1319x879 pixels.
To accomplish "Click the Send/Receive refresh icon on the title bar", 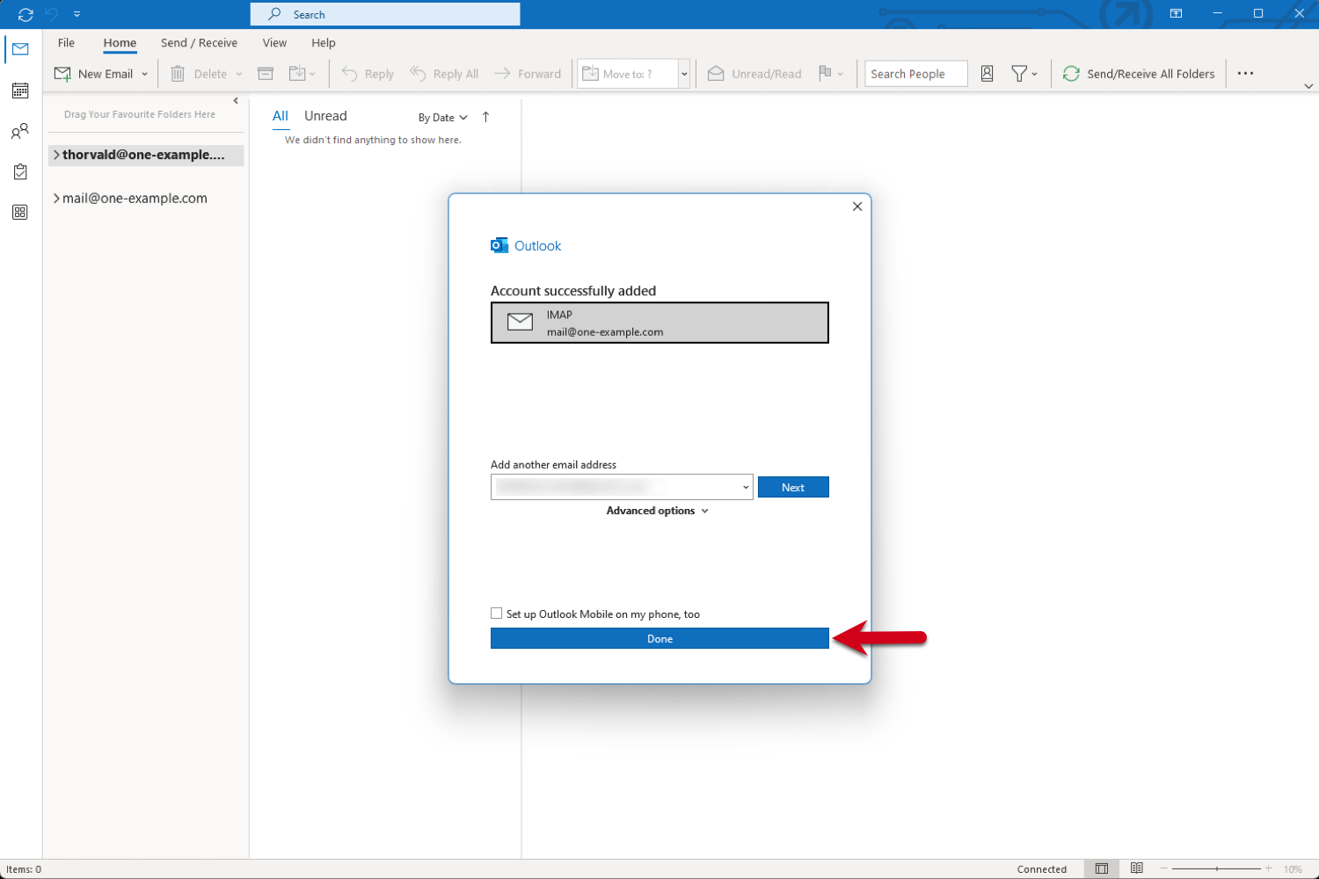I will [x=25, y=13].
